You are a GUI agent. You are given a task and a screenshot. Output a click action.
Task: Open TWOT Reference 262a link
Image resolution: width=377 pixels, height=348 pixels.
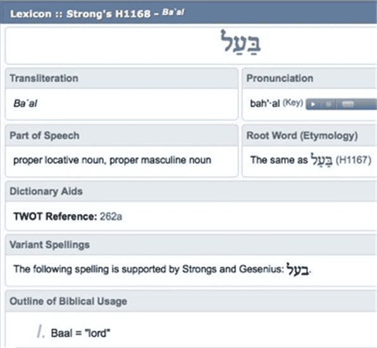[111, 216]
